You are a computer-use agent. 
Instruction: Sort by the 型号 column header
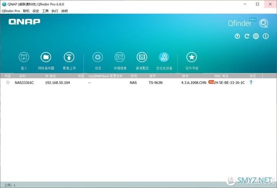[x=152, y=76]
